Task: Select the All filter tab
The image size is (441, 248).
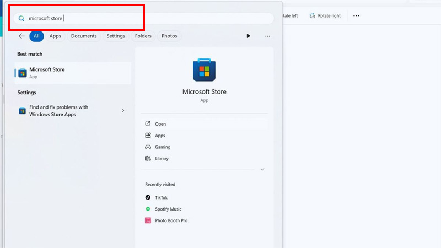Action: coord(36,36)
